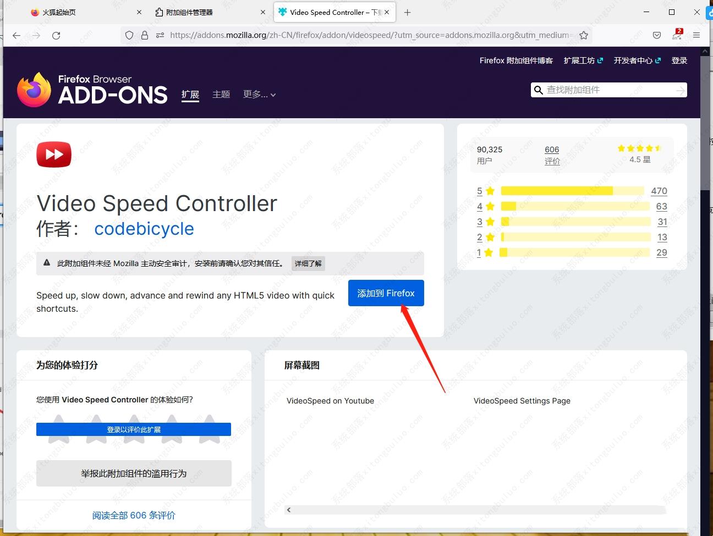This screenshot has width=713, height=536.
Task: Click the browser Back arrow icon
Action: [17, 35]
